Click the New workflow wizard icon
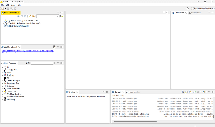The width and height of the screenshot is (215, 127). [2, 9]
